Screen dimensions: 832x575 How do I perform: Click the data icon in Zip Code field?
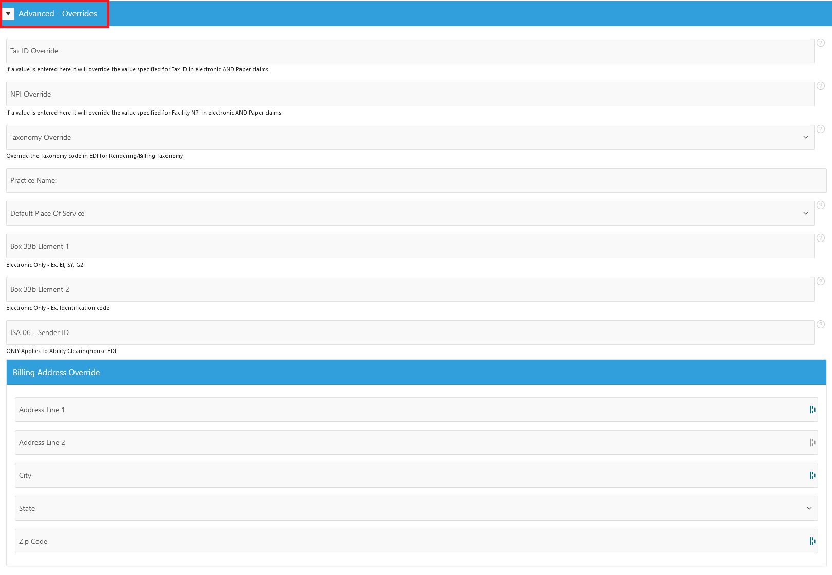812,541
